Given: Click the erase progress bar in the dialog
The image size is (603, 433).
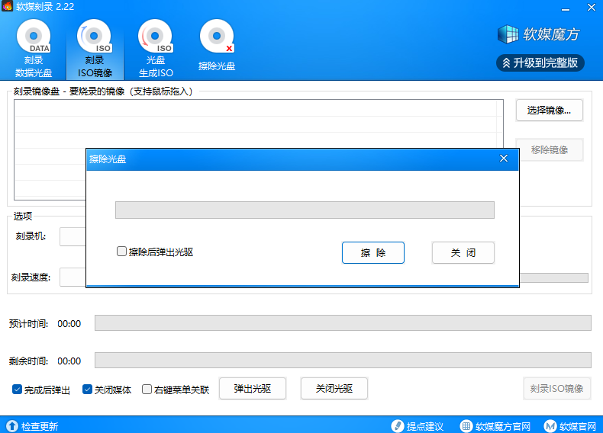Looking at the screenshot, I should [x=305, y=210].
